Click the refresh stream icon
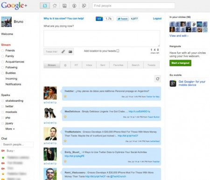This screenshot has height=180, width=210. 158,79
